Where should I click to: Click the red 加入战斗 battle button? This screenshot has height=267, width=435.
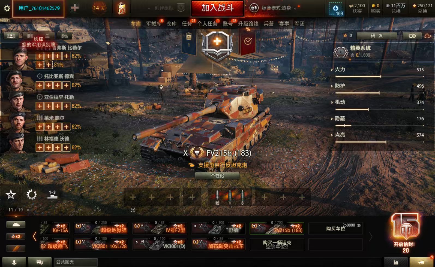pos(217,8)
